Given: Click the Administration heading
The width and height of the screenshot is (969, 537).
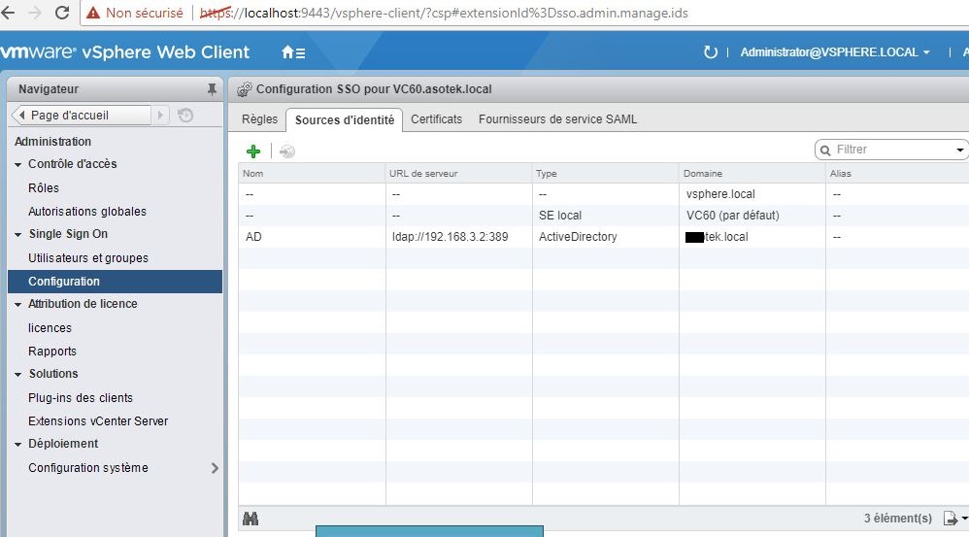Looking at the screenshot, I should click(52, 142).
